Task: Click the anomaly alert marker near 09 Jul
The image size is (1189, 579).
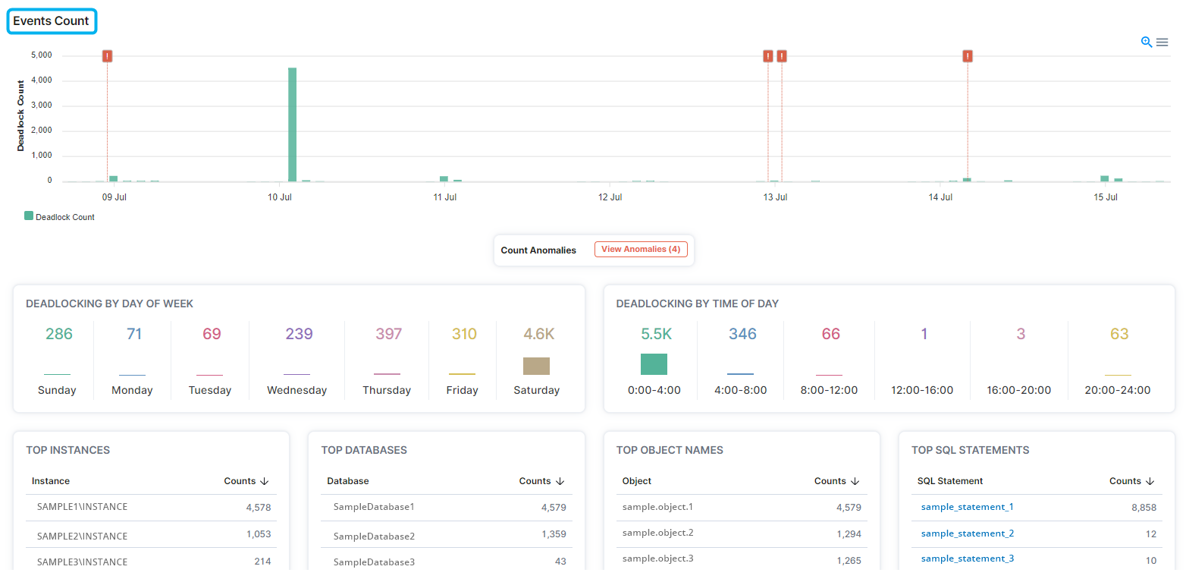Action: point(107,55)
